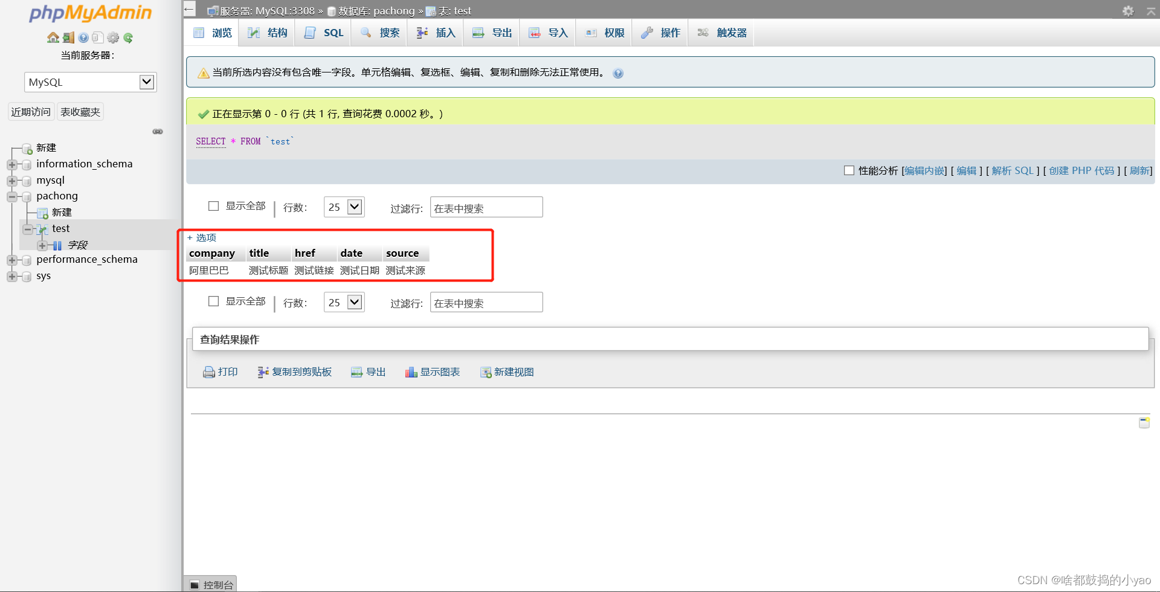This screenshot has height=592, width=1160.
Task: Click the new table icon under pachong
Action: coord(43,213)
